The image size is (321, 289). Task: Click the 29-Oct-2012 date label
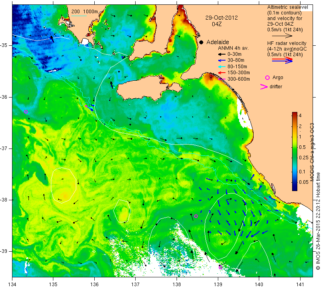pos(222,18)
